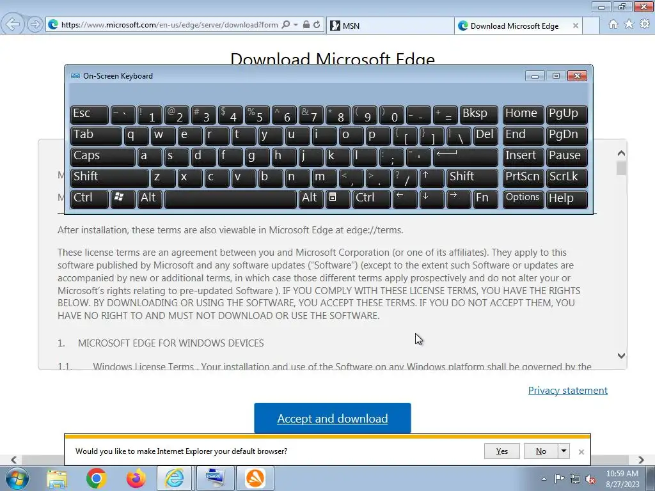Toggle the right Shift key
The height and width of the screenshot is (491, 655).
[472, 178]
